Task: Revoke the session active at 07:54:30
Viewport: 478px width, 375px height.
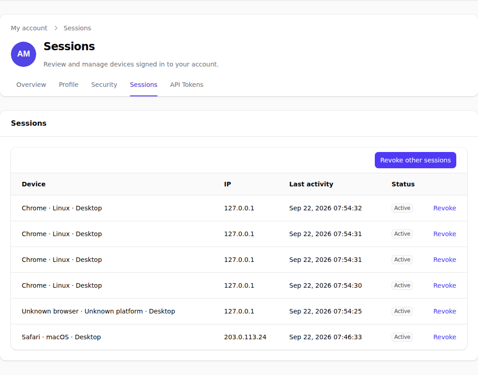Action: [445, 285]
